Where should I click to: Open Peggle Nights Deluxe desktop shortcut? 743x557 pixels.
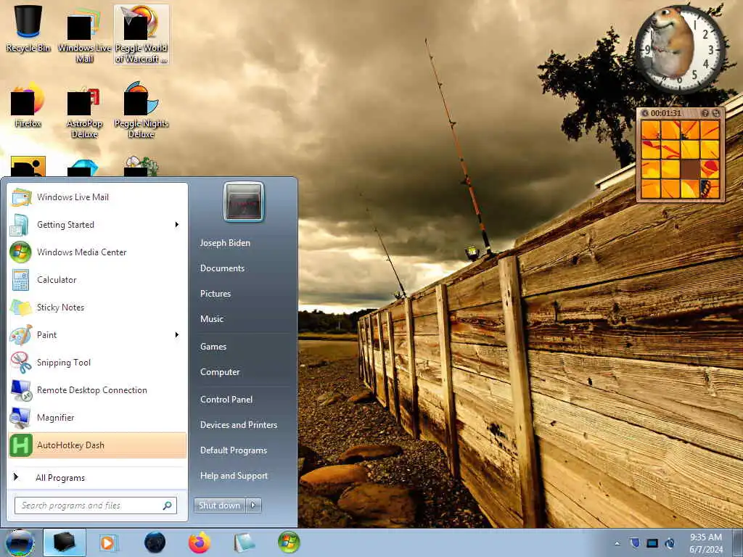pos(141,110)
